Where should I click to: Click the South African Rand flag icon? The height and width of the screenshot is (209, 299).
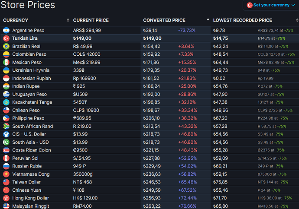(x=6, y=126)
